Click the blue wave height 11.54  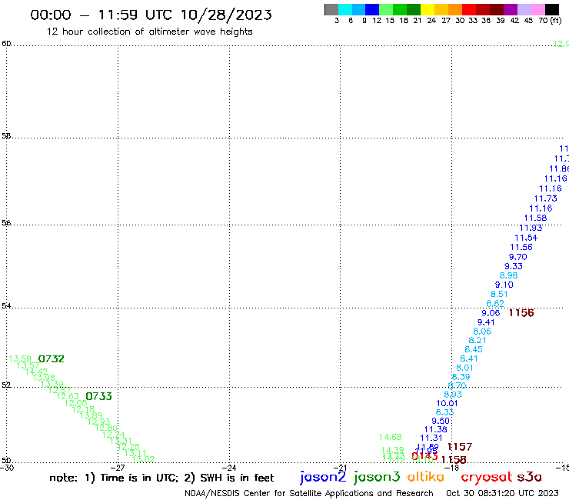click(x=526, y=238)
